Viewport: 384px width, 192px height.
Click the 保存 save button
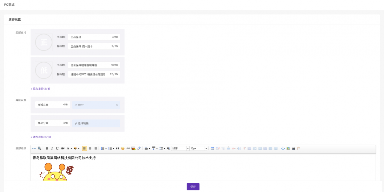click(x=193, y=187)
